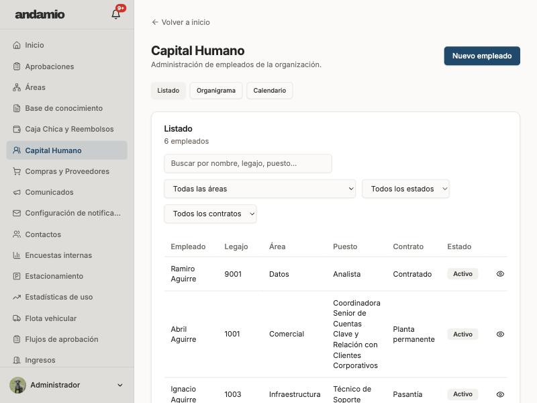The height and width of the screenshot is (403, 537).
Task: Click the employee name Ignacio Aguirre
Action: coord(183,394)
